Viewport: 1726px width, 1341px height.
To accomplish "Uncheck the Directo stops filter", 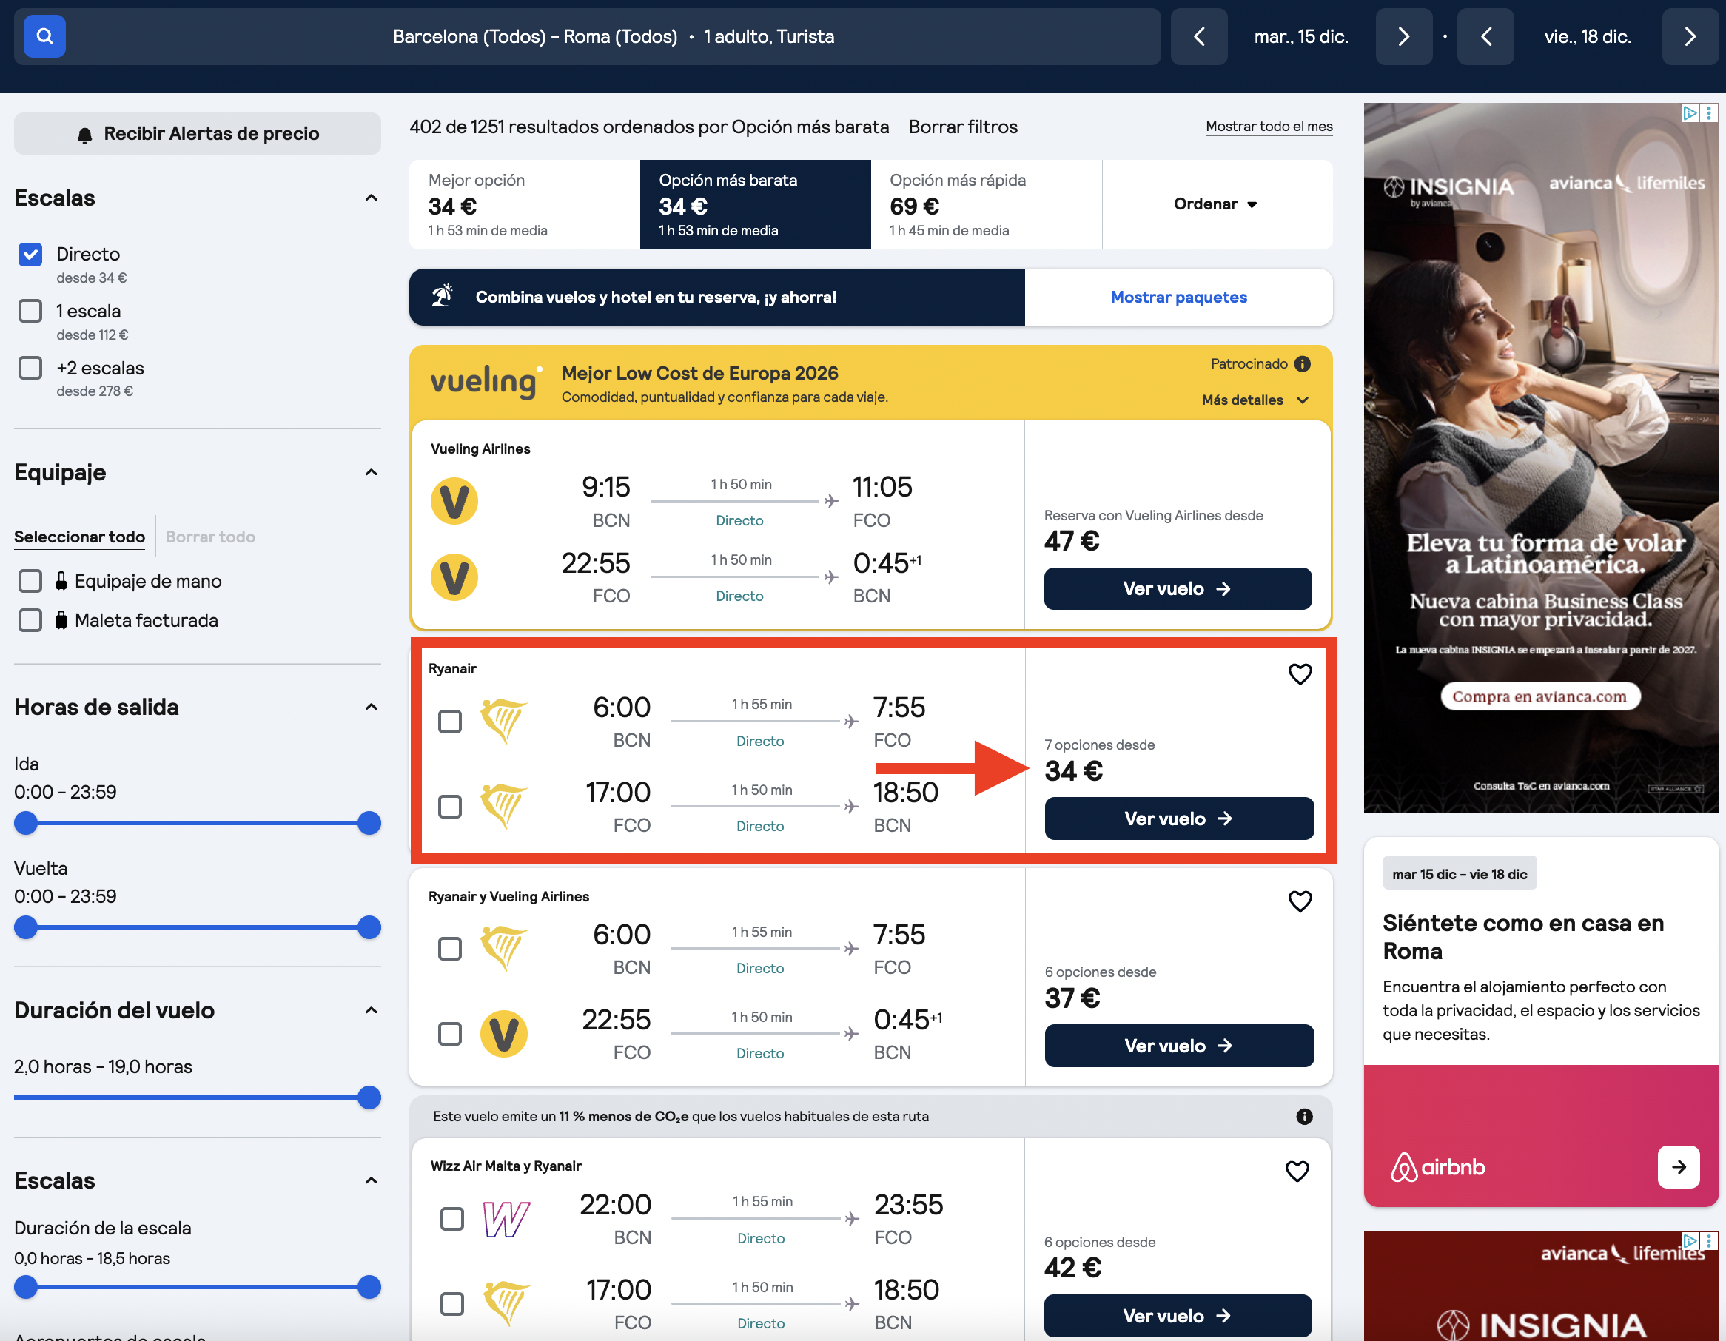I will coord(30,255).
